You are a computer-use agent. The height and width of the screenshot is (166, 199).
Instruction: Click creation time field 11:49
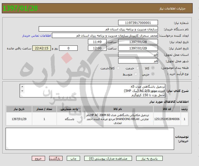pyautogui.click(x=97, y=42)
